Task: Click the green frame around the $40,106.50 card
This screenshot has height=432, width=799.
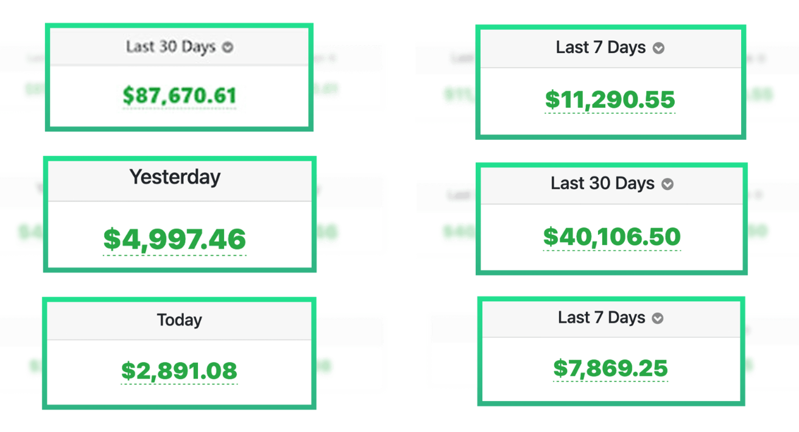Action: (612, 165)
